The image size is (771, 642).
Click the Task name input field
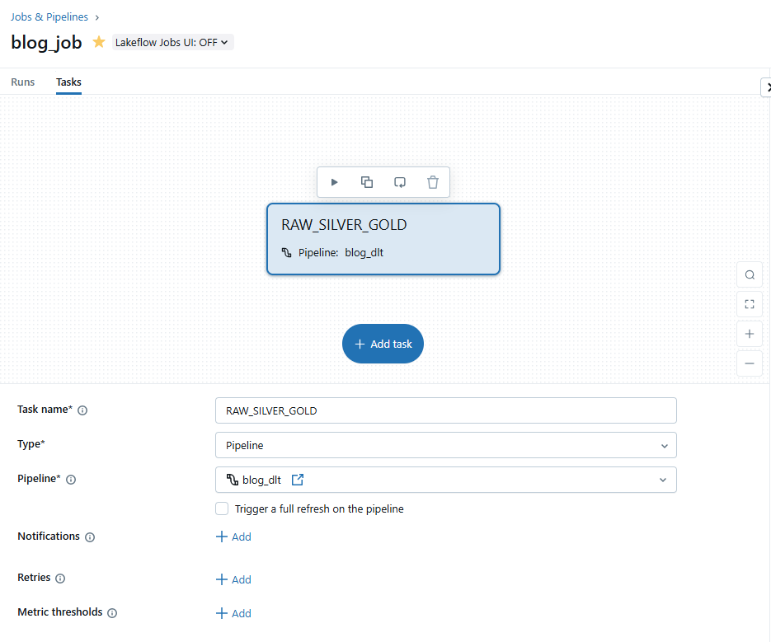coord(445,410)
